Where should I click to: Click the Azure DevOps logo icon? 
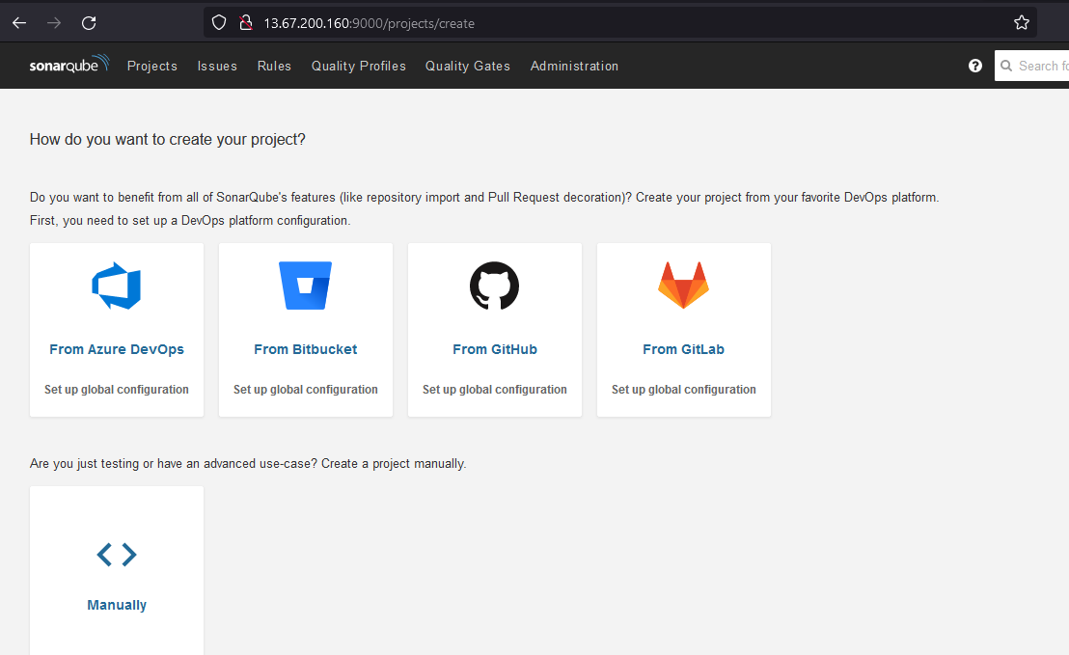[117, 286]
